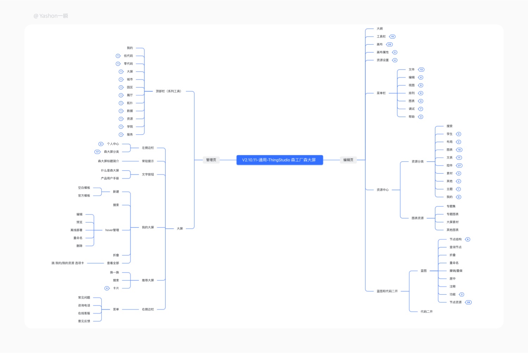Expand the 25 badge beside 画布

click(x=389, y=44)
